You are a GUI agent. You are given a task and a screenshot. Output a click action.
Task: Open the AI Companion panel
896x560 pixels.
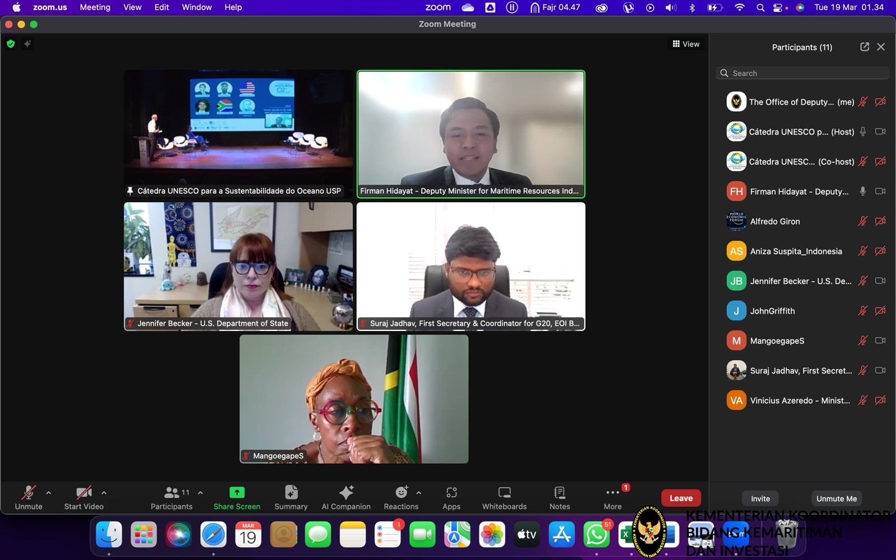[x=346, y=497]
